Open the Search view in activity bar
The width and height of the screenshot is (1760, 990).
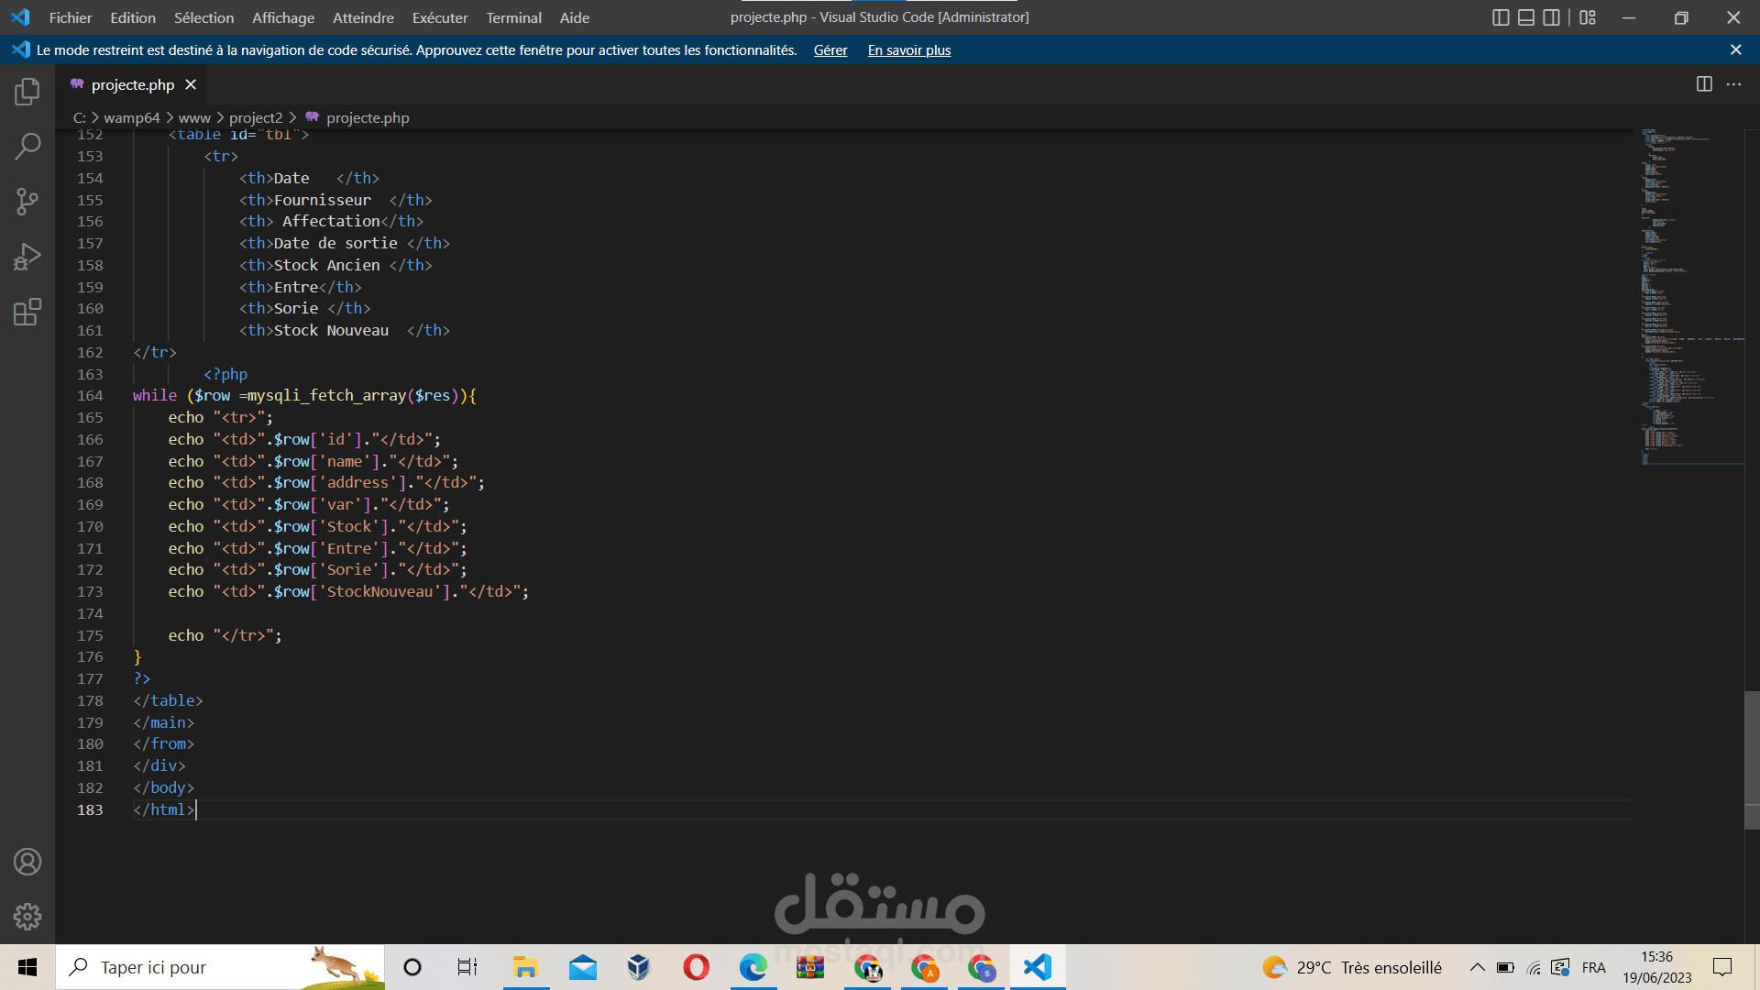[27, 147]
